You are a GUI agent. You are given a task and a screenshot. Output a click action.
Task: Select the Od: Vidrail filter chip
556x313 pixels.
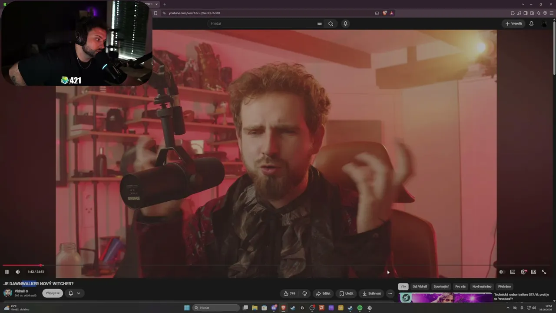pos(420,286)
